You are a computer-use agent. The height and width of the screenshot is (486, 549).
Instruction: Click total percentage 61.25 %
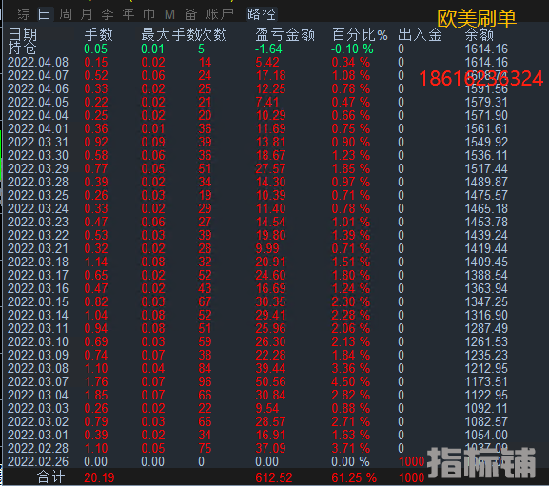coord(354,477)
